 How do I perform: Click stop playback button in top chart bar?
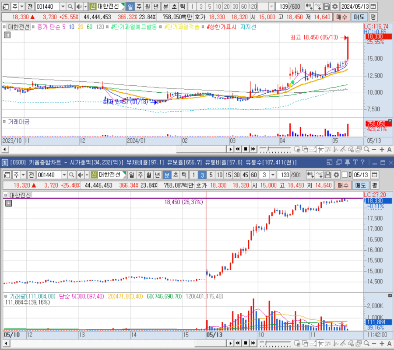pyautogui.click(x=246, y=149)
